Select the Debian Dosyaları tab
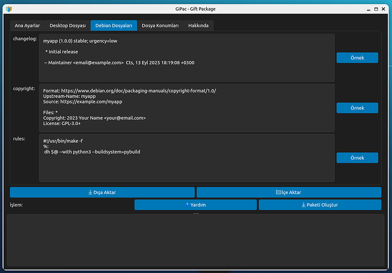Viewport: 392px width, 273px height. [114, 26]
